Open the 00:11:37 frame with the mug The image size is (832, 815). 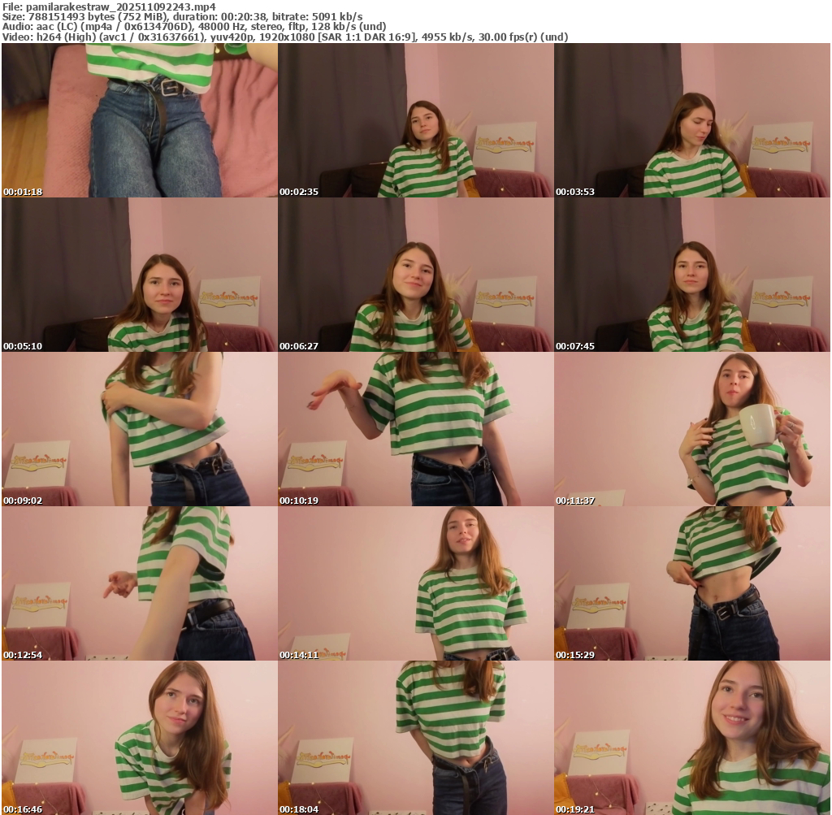click(691, 429)
